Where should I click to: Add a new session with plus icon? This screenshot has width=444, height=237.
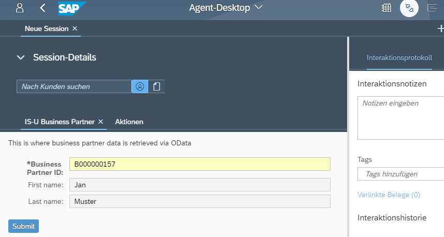[x=440, y=28]
